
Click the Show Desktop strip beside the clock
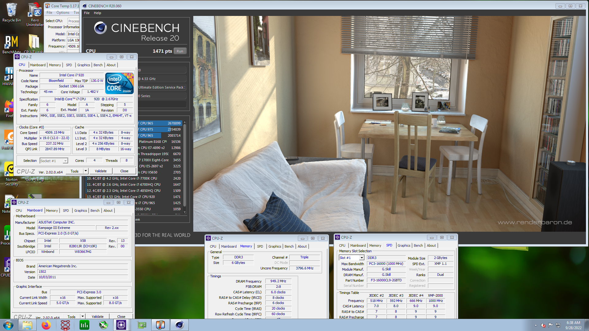[587, 325]
